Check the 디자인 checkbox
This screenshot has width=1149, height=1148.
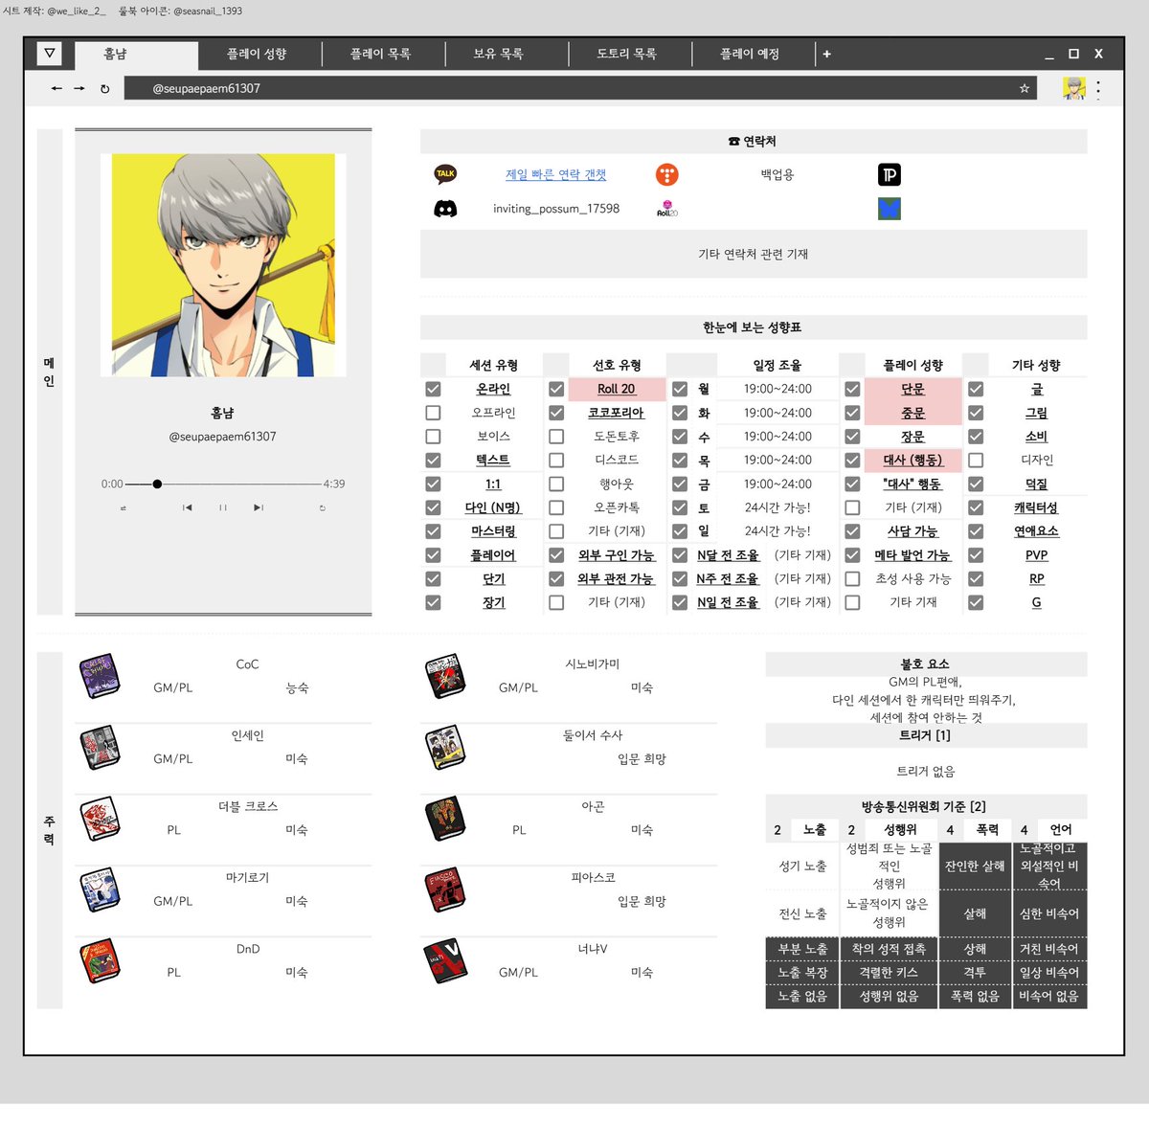[976, 460]
